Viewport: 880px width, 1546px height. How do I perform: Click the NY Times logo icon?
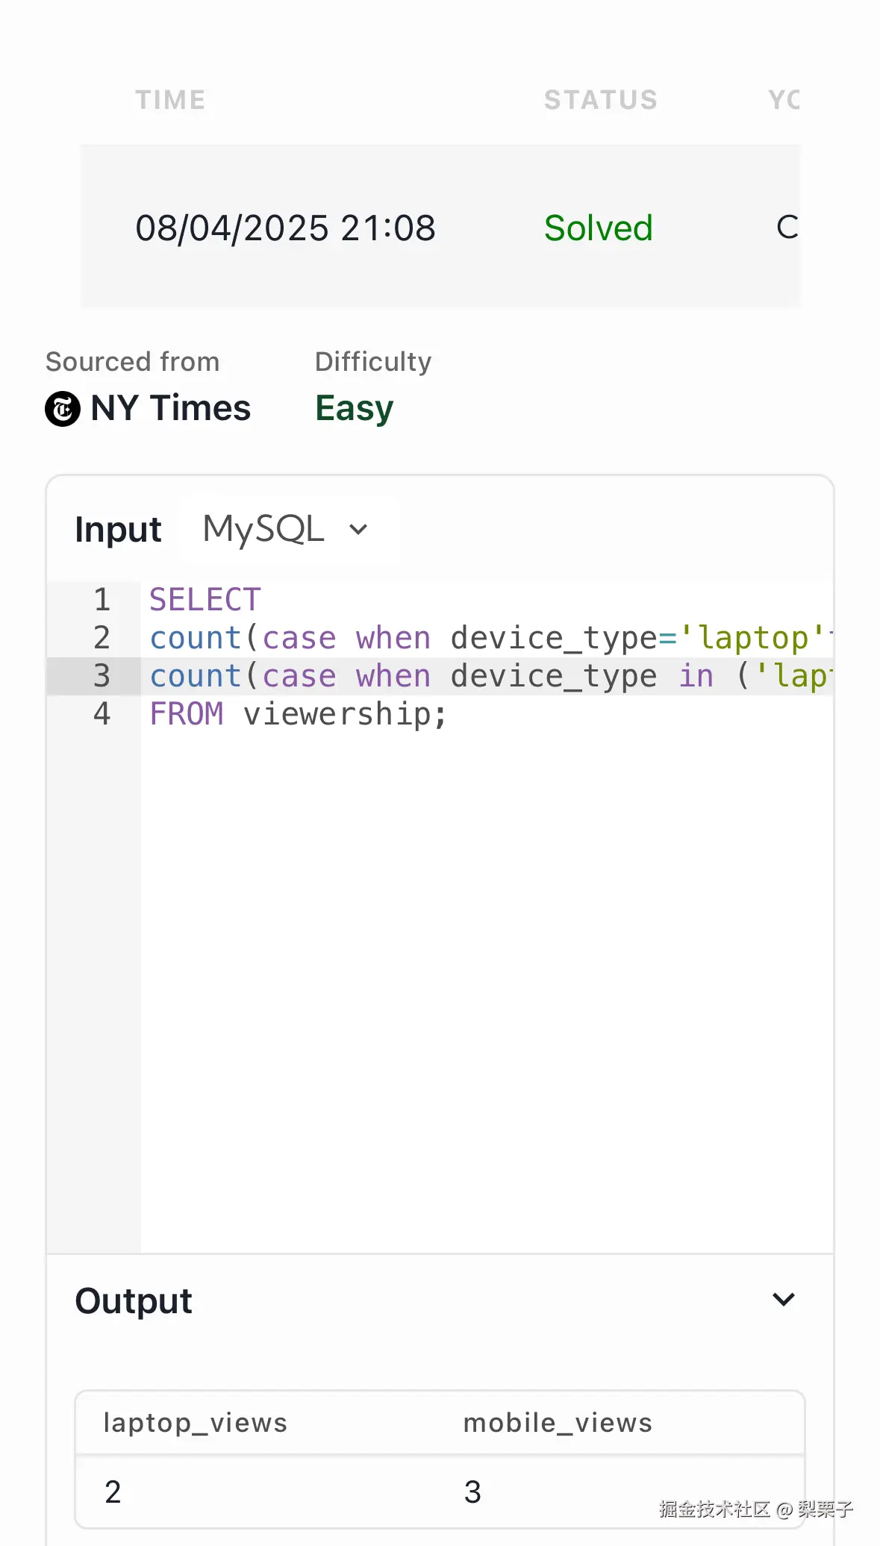click(x=63, y=409)
